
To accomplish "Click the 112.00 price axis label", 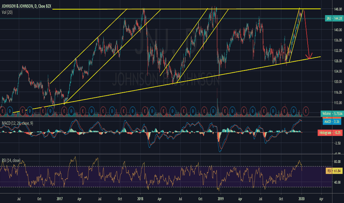I will click(x=337, y=103).
